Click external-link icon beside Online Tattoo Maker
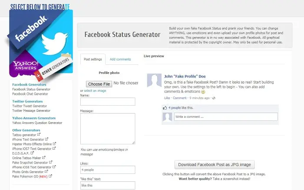Viewport: 304px width, 190px height. tap(43, 157)
